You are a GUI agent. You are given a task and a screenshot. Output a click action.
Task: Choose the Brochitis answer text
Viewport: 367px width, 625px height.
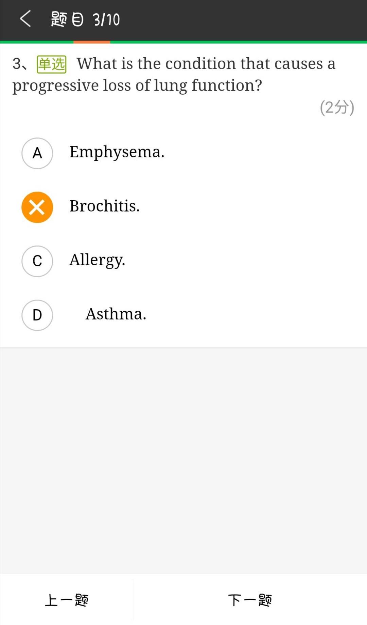click(104, 206)
